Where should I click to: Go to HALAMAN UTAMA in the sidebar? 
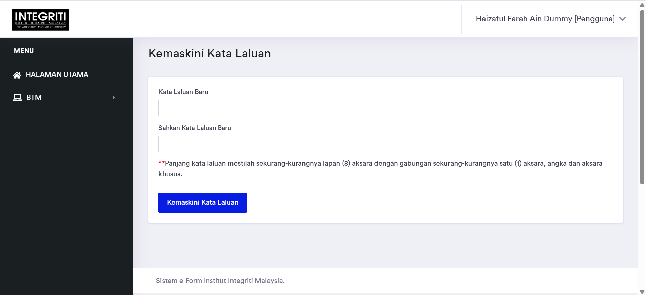pos(57,75)
